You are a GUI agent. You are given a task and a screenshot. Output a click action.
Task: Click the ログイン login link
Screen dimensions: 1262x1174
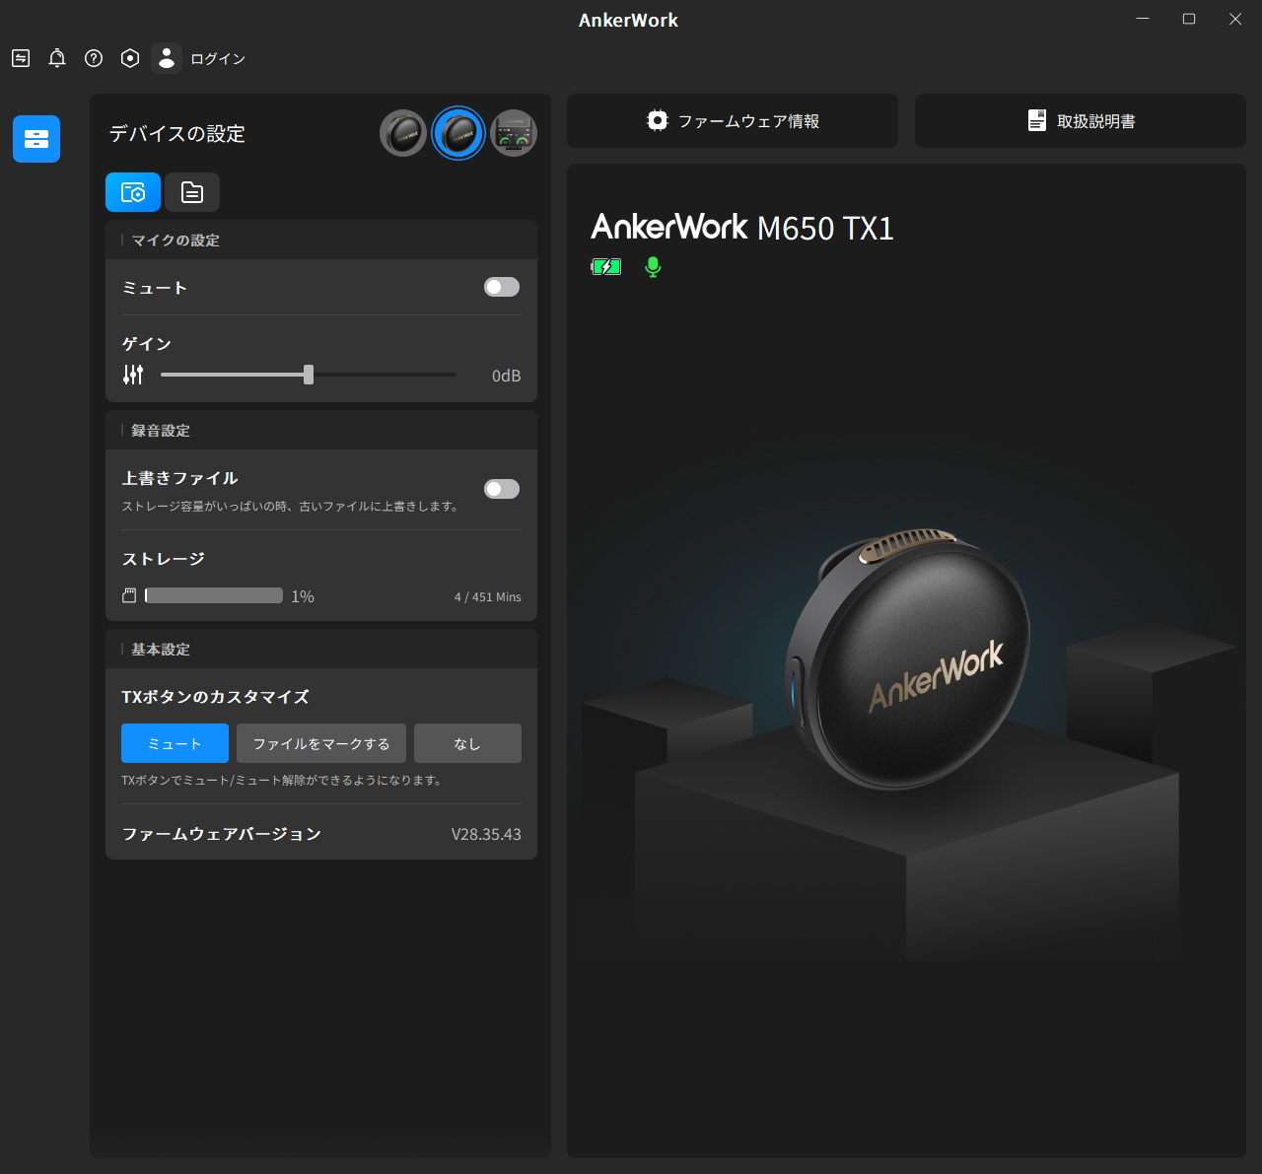218,59
